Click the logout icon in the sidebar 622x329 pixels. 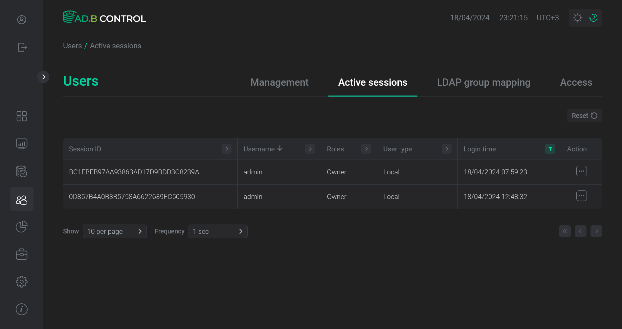click(x=21, y=47)
